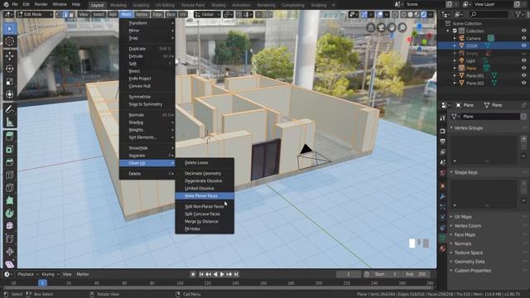Image resolution: width=530 pixels, height=298 pixels.
Task: Click the pan view hand gizmo
Action: coord(392,27)
